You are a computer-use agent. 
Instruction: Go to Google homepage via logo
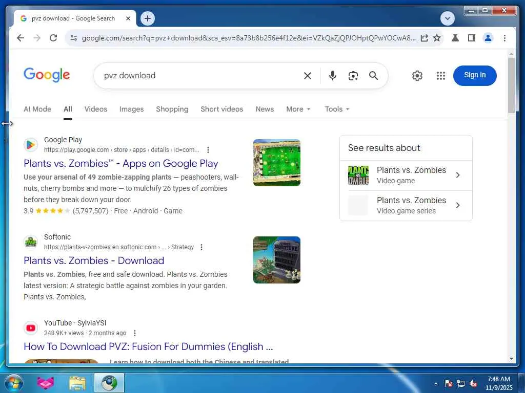click(47, 75)
